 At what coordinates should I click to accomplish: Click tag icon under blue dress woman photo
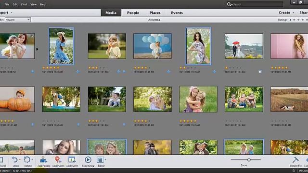[x=77, y=72]
